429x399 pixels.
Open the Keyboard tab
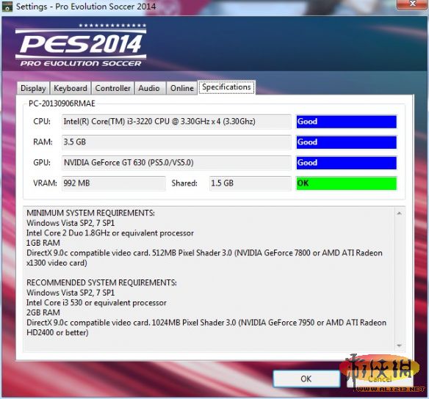pyautogui.click(x=71, y=88)
